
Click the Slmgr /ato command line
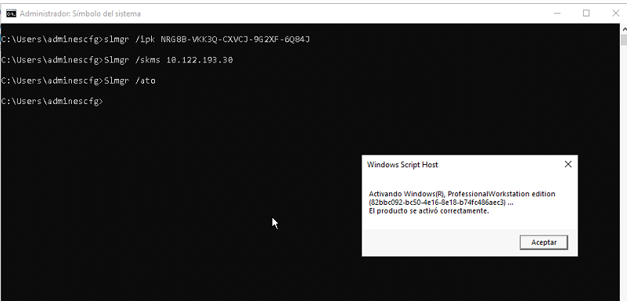pos(78,81)
